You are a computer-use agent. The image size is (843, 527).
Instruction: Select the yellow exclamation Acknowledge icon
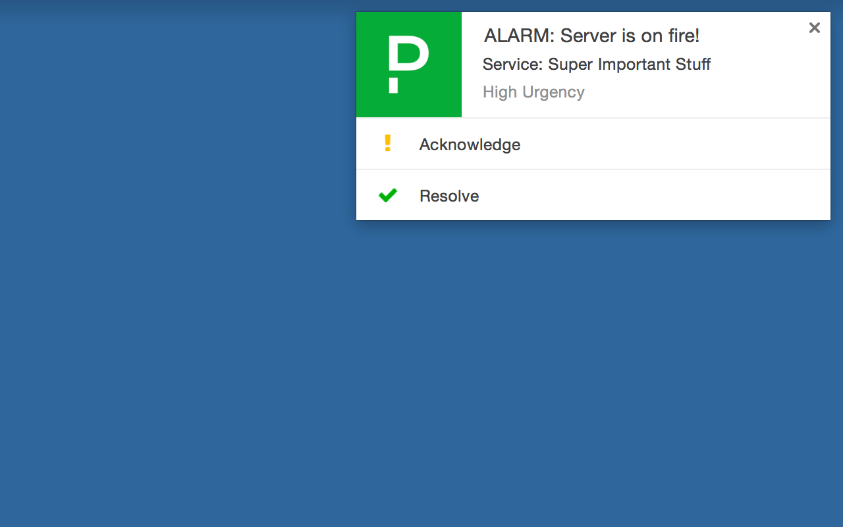[387, 143]
